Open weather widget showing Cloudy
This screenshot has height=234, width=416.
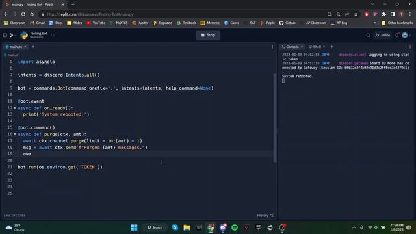16,227
